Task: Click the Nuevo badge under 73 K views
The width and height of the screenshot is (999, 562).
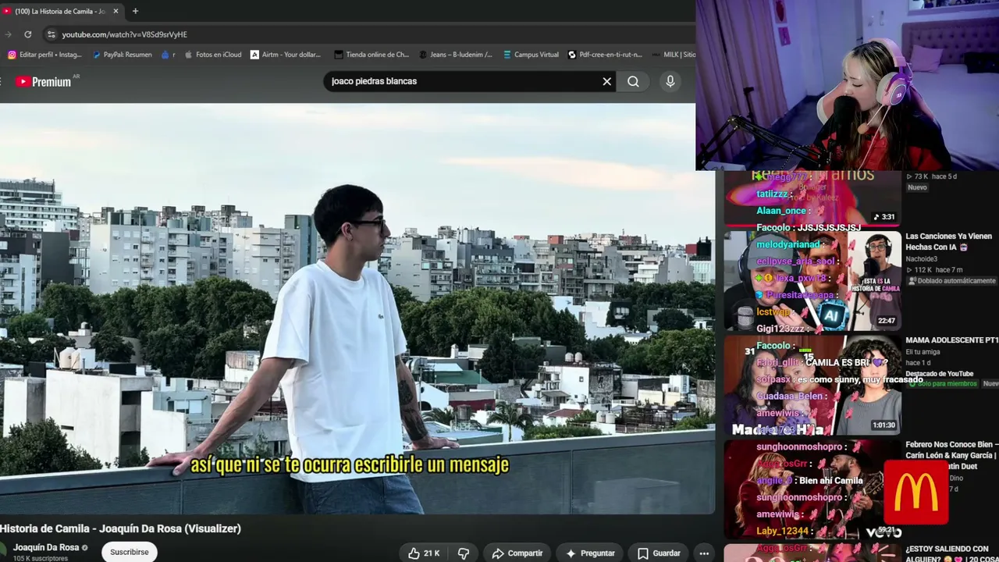Action: click(x=917, y=187)
